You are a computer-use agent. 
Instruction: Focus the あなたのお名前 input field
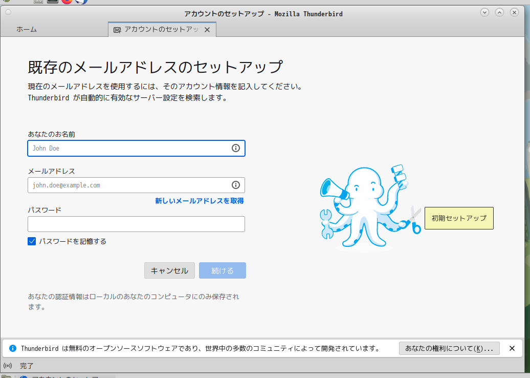click(136, 148)
